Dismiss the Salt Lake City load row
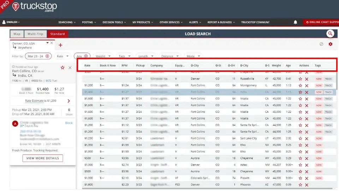 click(307, 138)
